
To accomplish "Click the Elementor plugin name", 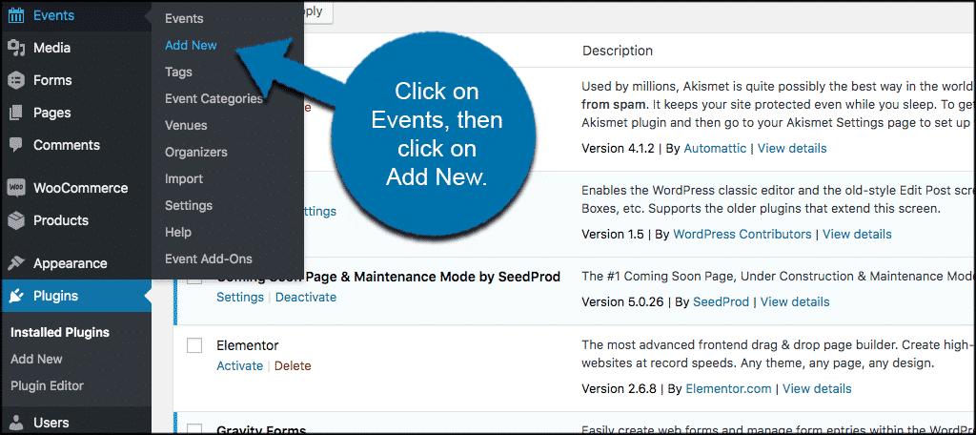I will coord(248,345).
